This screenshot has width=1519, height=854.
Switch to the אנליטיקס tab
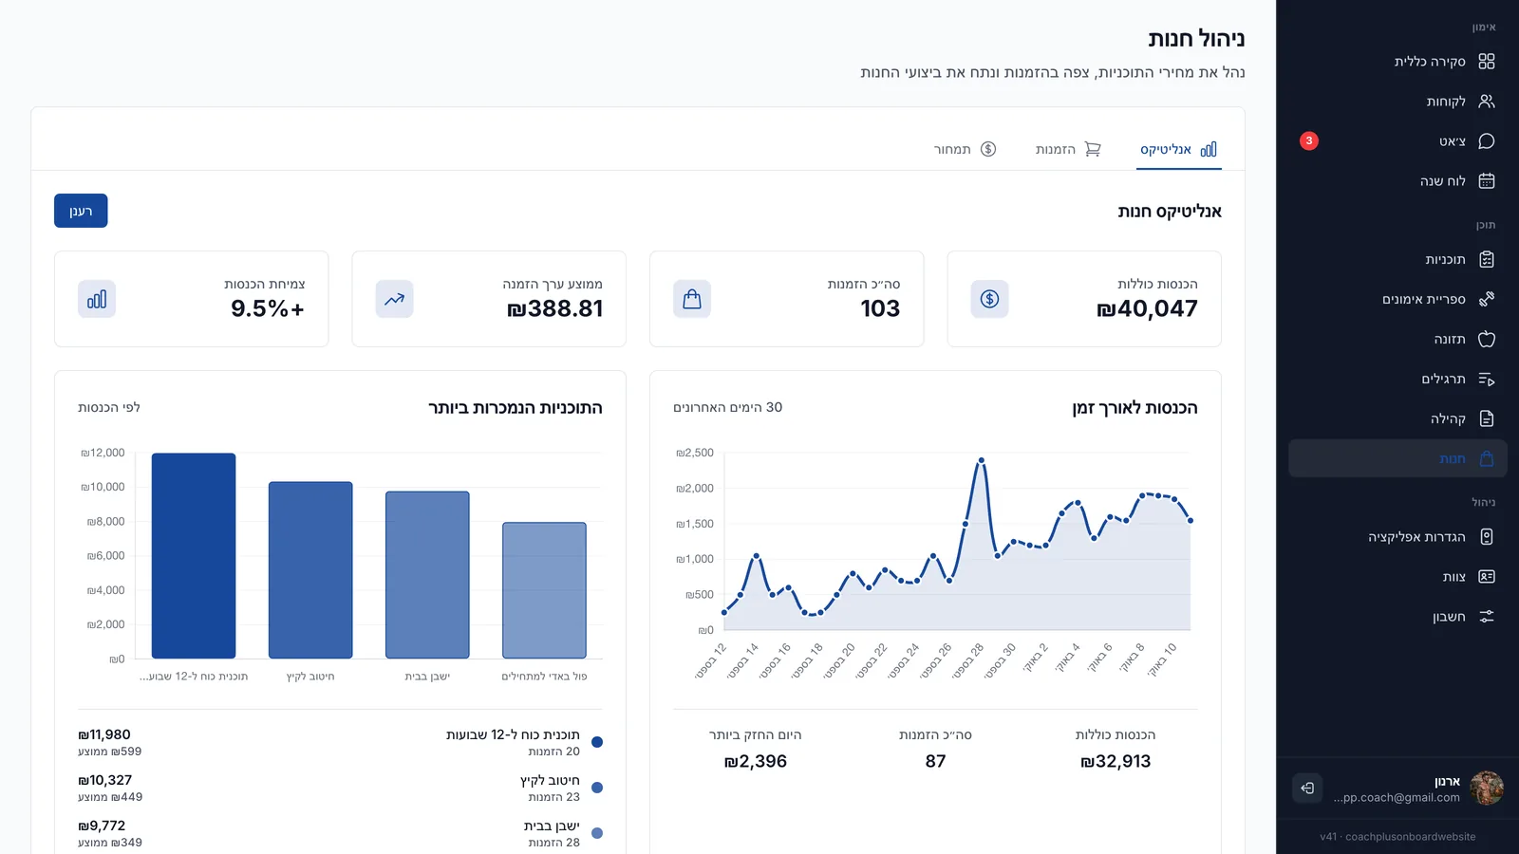1178,150
